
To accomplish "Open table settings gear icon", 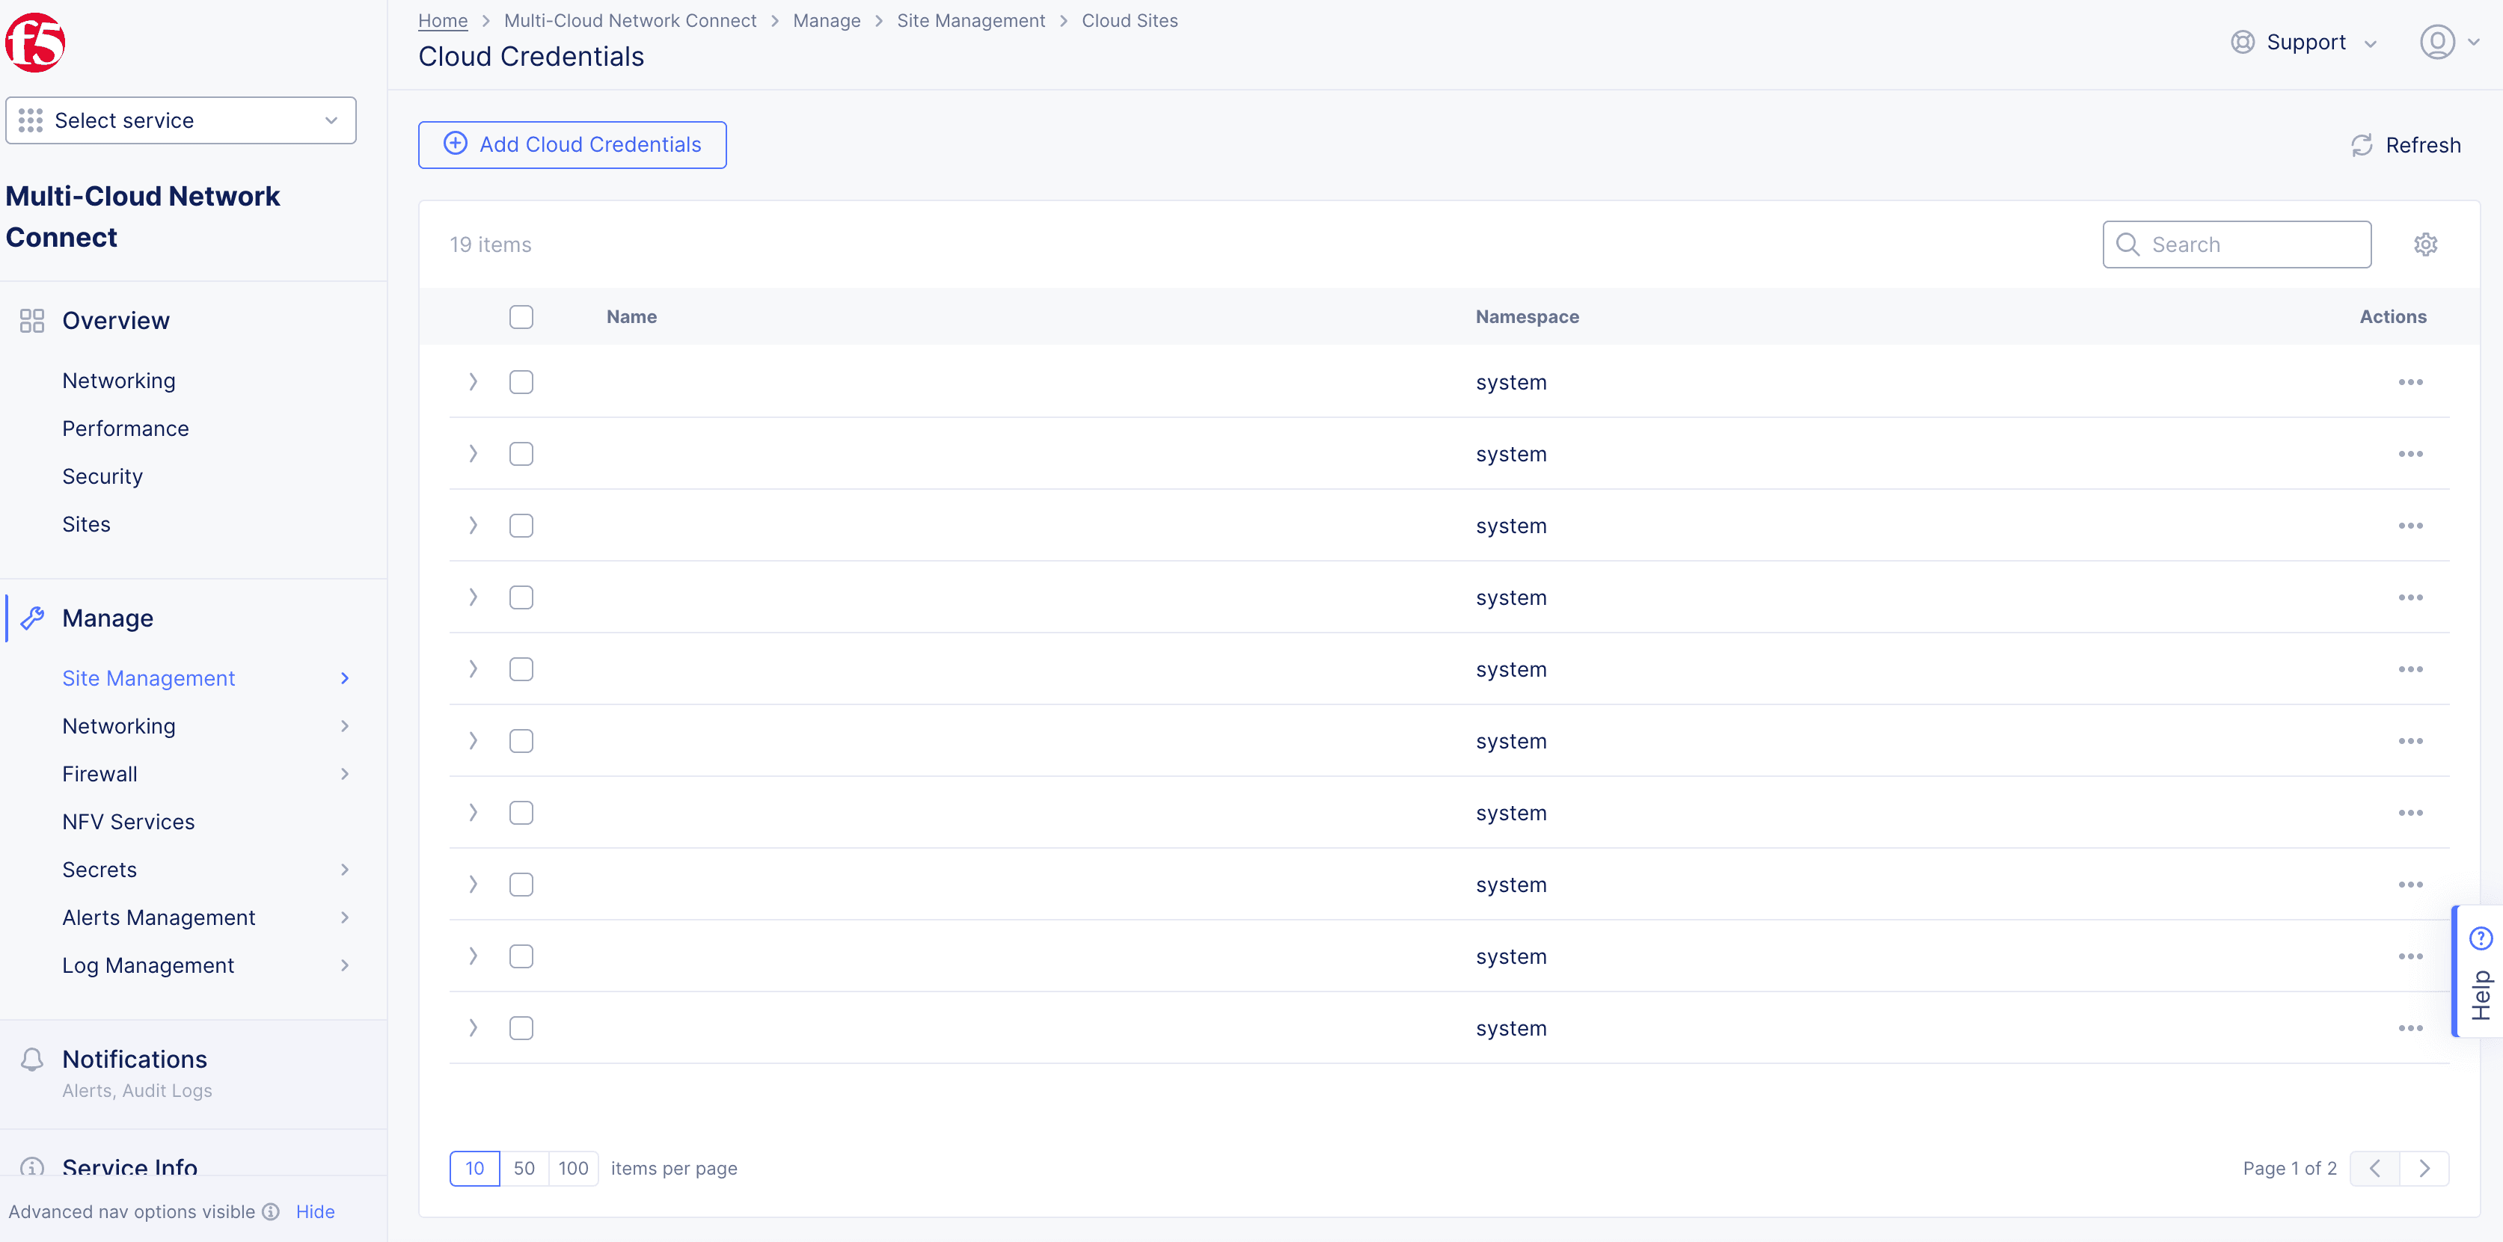I will (x=2425, y=245).
